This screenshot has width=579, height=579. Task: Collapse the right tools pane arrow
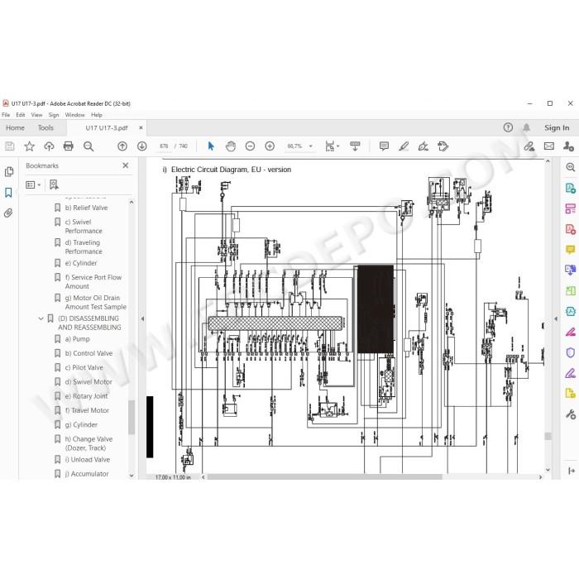click(556, 318)
